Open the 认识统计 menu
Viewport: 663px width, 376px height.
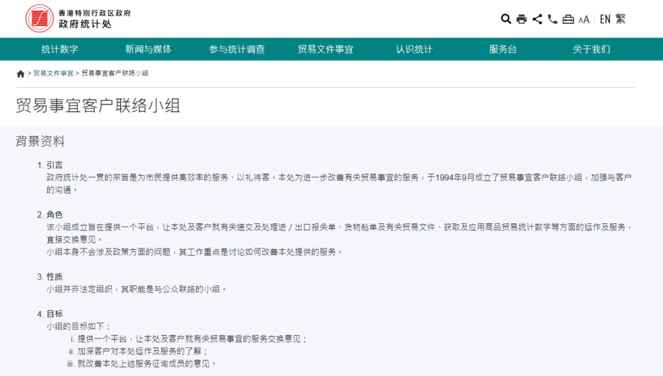414,49
